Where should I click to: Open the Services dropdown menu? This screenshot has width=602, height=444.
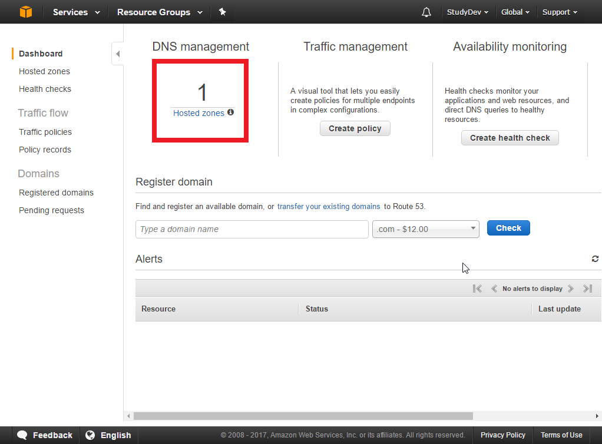coord(76,12)
